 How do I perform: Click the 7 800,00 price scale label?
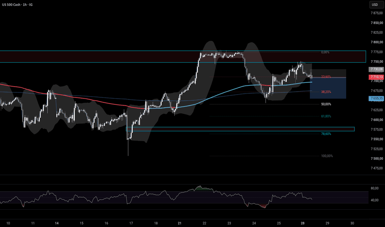coord(377,42)
